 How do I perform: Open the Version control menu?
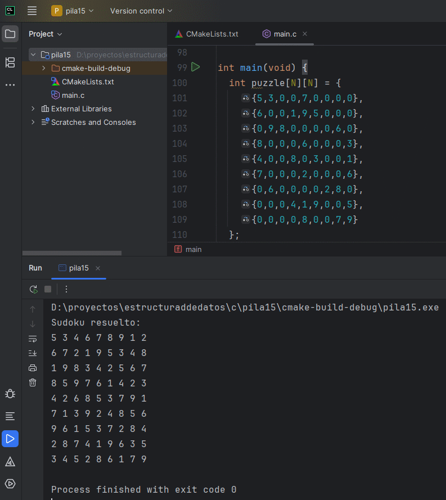click(141, 11)
